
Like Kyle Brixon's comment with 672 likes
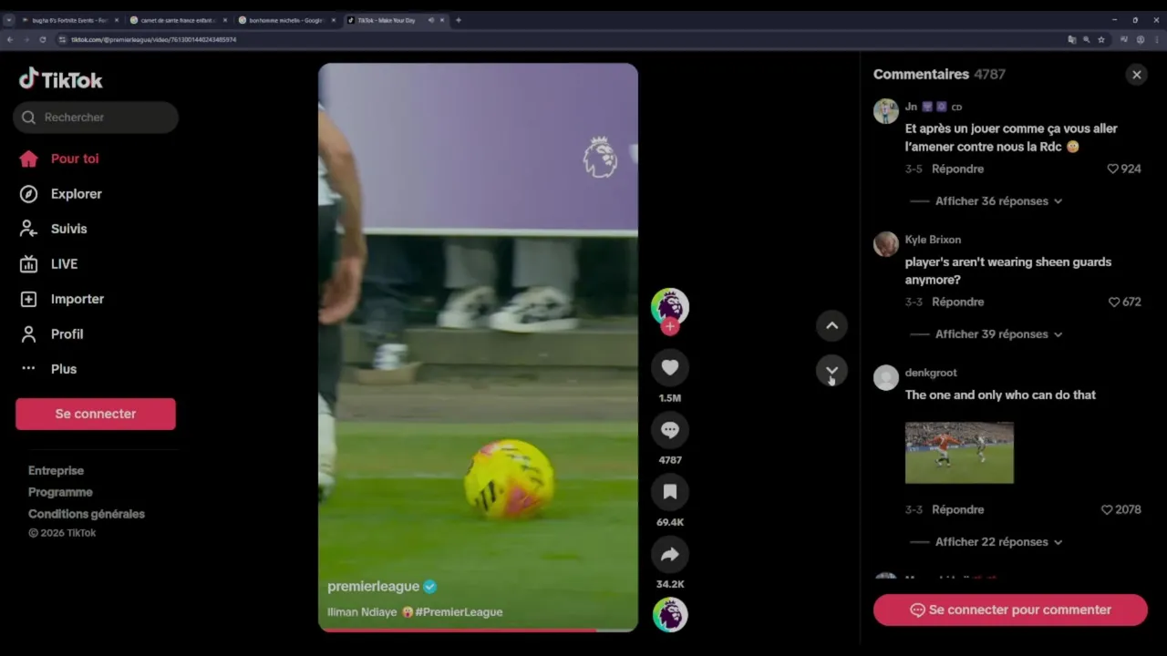tap(1124, 302)
